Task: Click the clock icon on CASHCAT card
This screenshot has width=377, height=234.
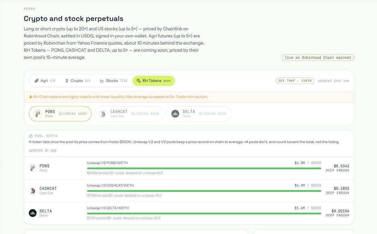Action: point(133,114)
